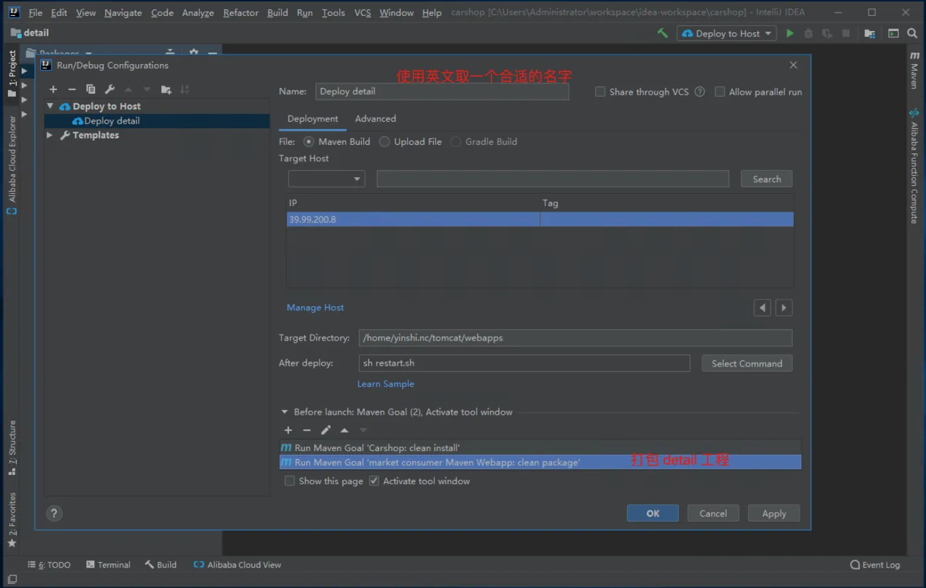Select Maven Build file option
This screenshot has width=926, height=588.
point(309,142)
